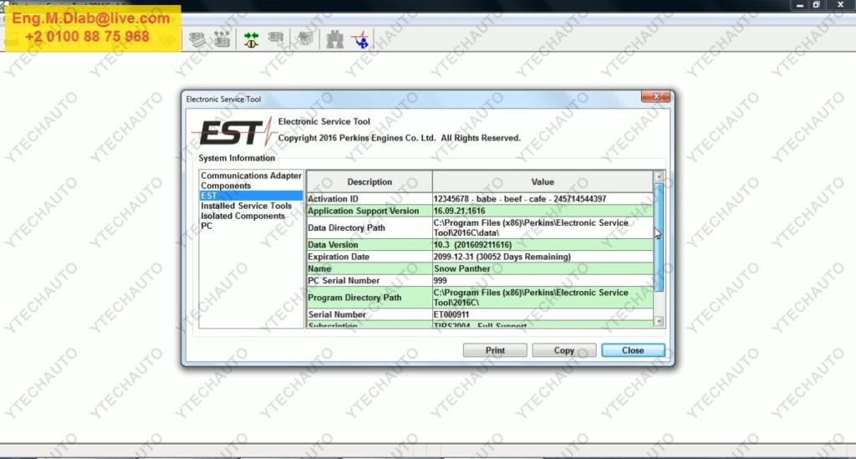Click the green arrows connect icon in toolbar

[x=252, y=38]
